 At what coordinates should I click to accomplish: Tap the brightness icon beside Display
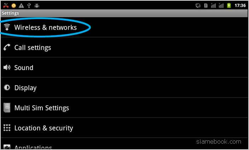(x=7, y=87)
